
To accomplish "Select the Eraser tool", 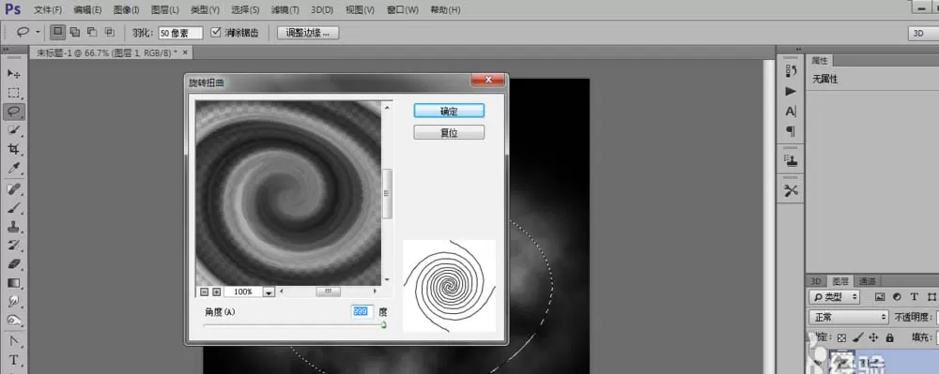I will pyautogui.click(x=14, y=264).
